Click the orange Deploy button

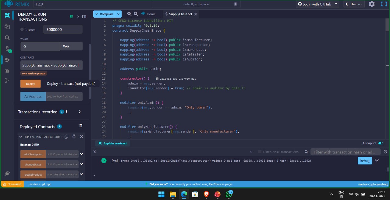30,84
